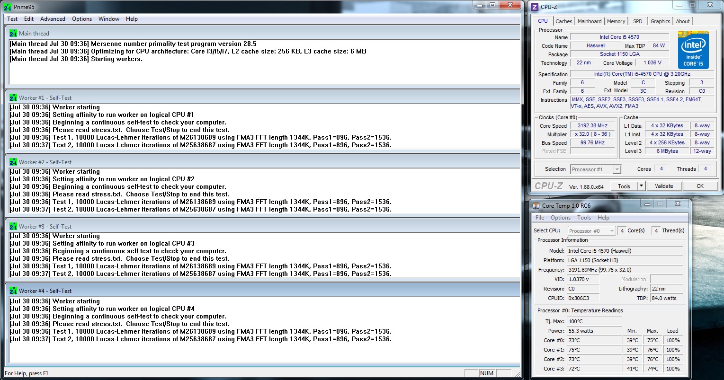Open the Advanced menu in Prime95
This screenshot has width=724, height=380.
[53, 19]
